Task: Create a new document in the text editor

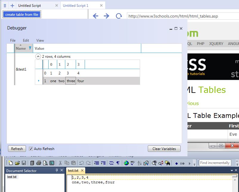Action: (11, 163)
